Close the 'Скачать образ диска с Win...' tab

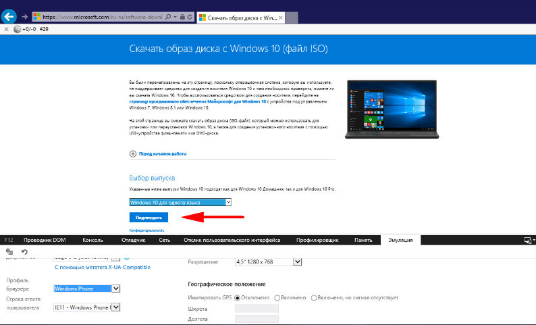coord(281,18)
